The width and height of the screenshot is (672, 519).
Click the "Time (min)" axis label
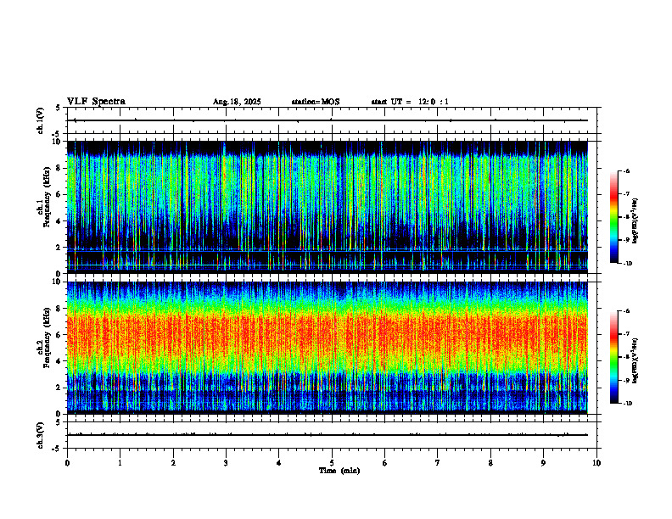click(339, 471)
